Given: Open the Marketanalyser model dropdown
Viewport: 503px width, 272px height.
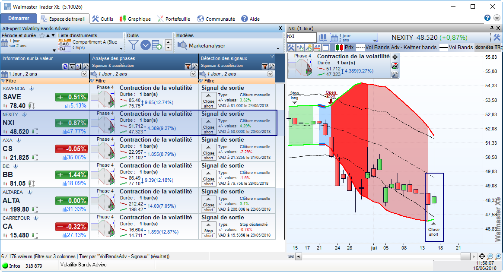Looking at the screenshot, I should point(278,49).
